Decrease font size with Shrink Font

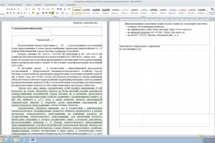pyautogui.click(x=29, y=9)
